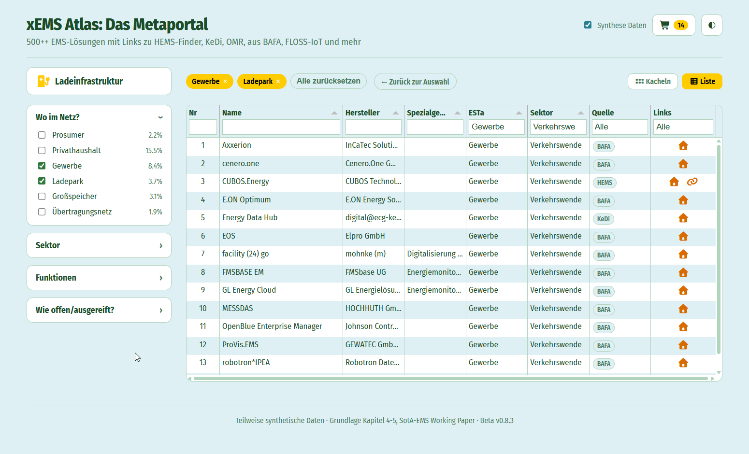The image size is (749, 454).
Task: Toggle Synthese Daten checkbox
Action: 588,25
